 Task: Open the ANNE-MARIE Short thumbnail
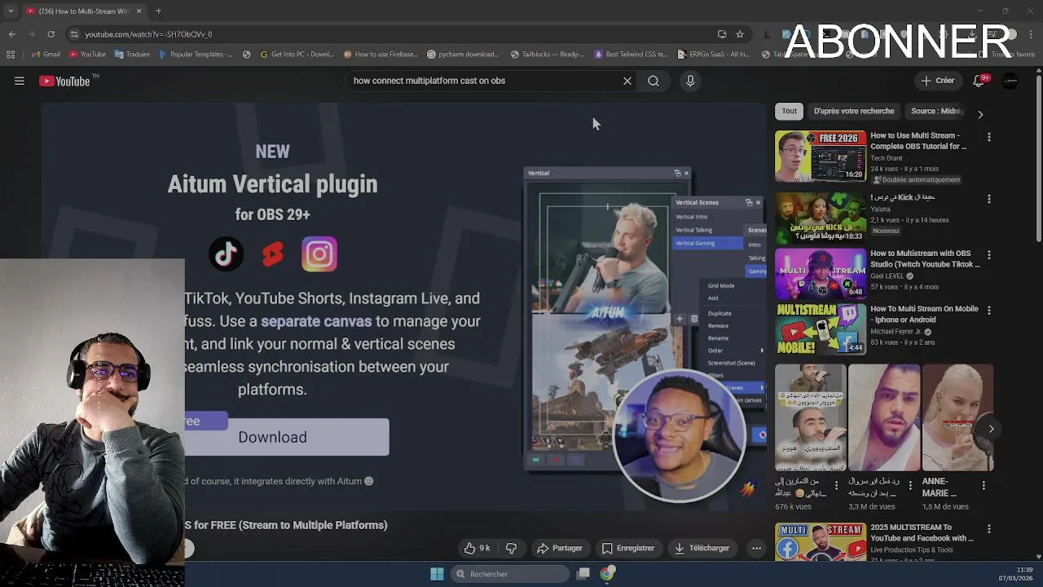957,417
